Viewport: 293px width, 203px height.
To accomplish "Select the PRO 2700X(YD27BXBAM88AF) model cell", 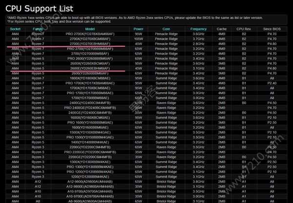I will pyautogui.click(x=90, y=34).
